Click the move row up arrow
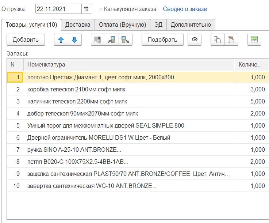Screen dimensions: 269x223 pyautogui.click(x=61, y=40)
